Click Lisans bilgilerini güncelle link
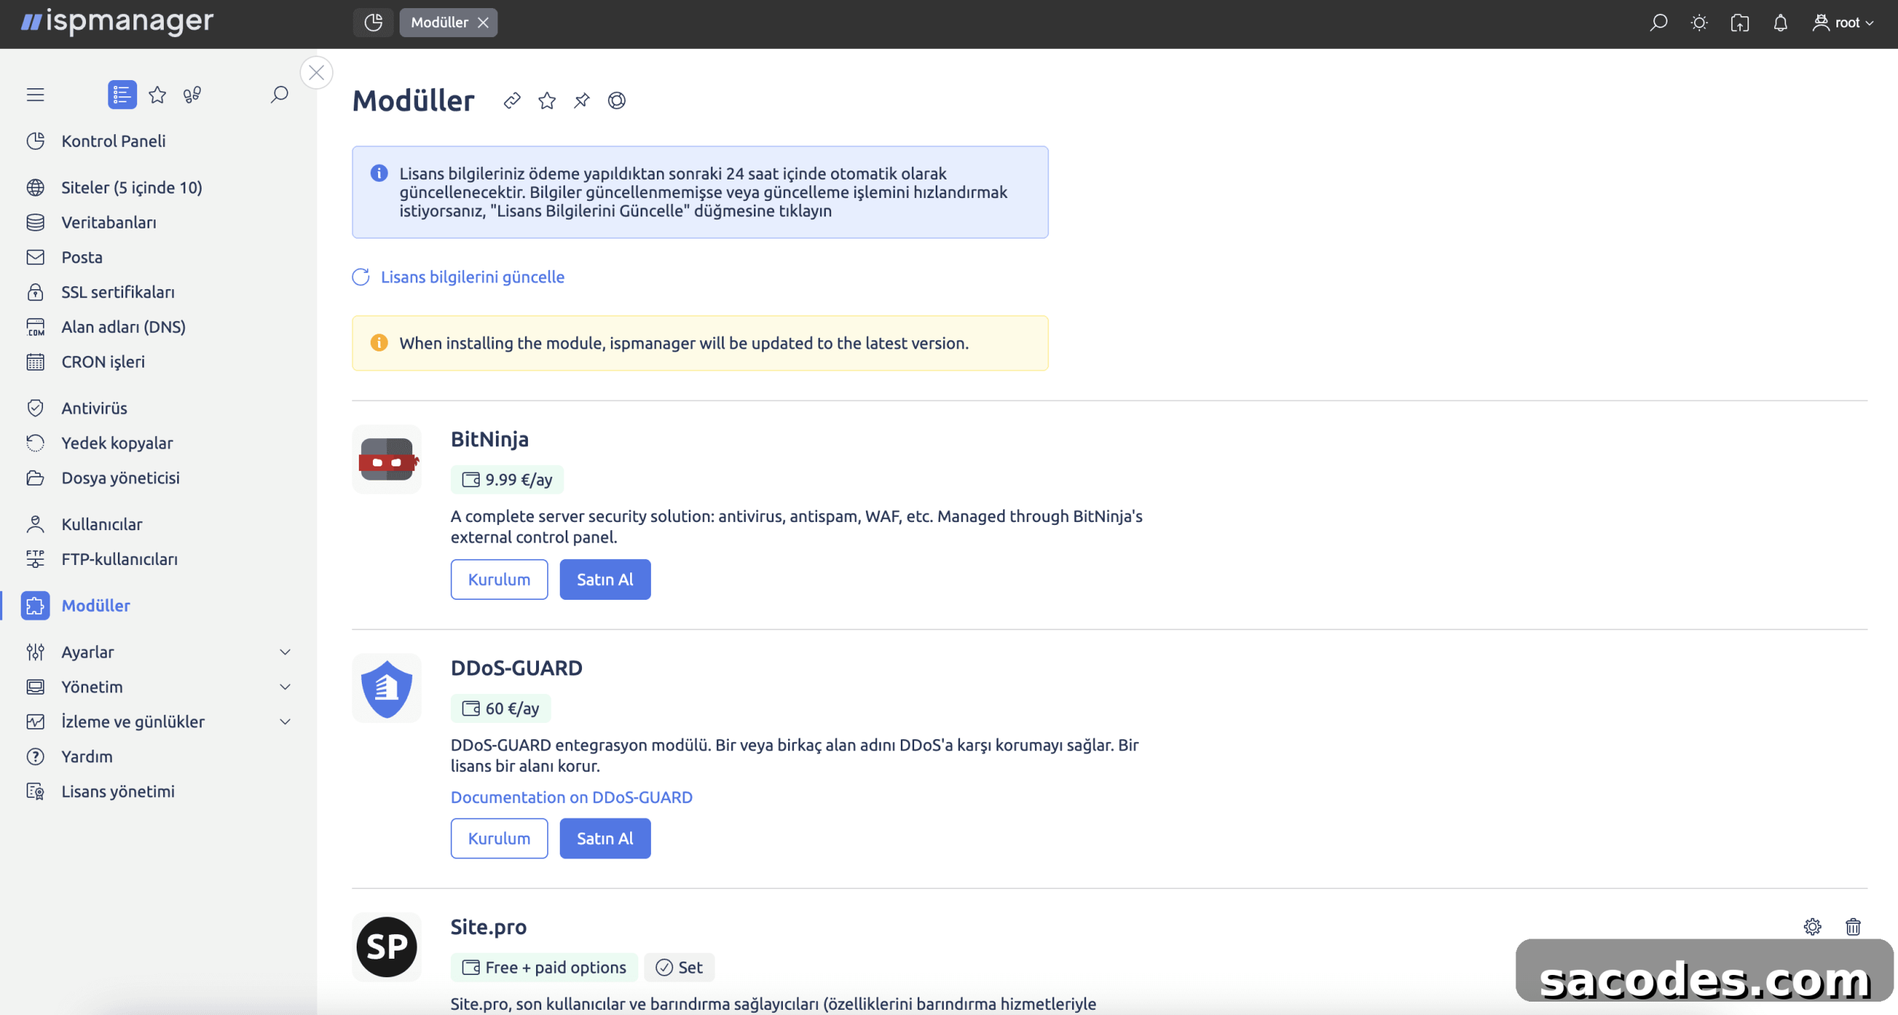The height and width of the screenshot is (1015, 1898). tap(472, 277)
